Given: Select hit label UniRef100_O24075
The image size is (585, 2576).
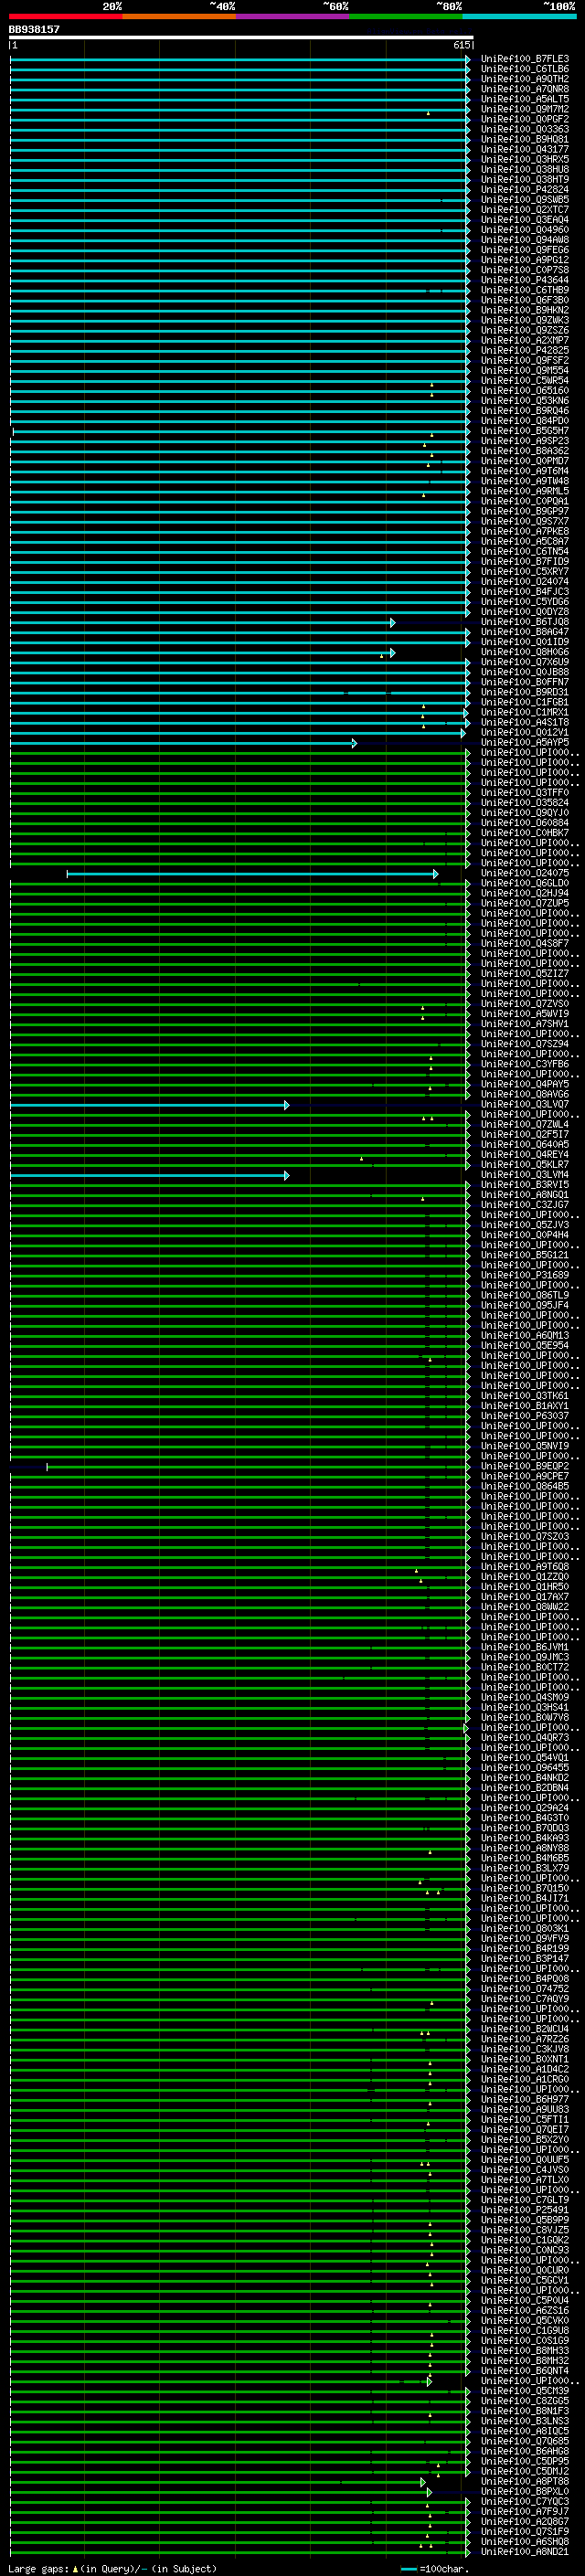Looking at the screenshot, I should [525, 873].
